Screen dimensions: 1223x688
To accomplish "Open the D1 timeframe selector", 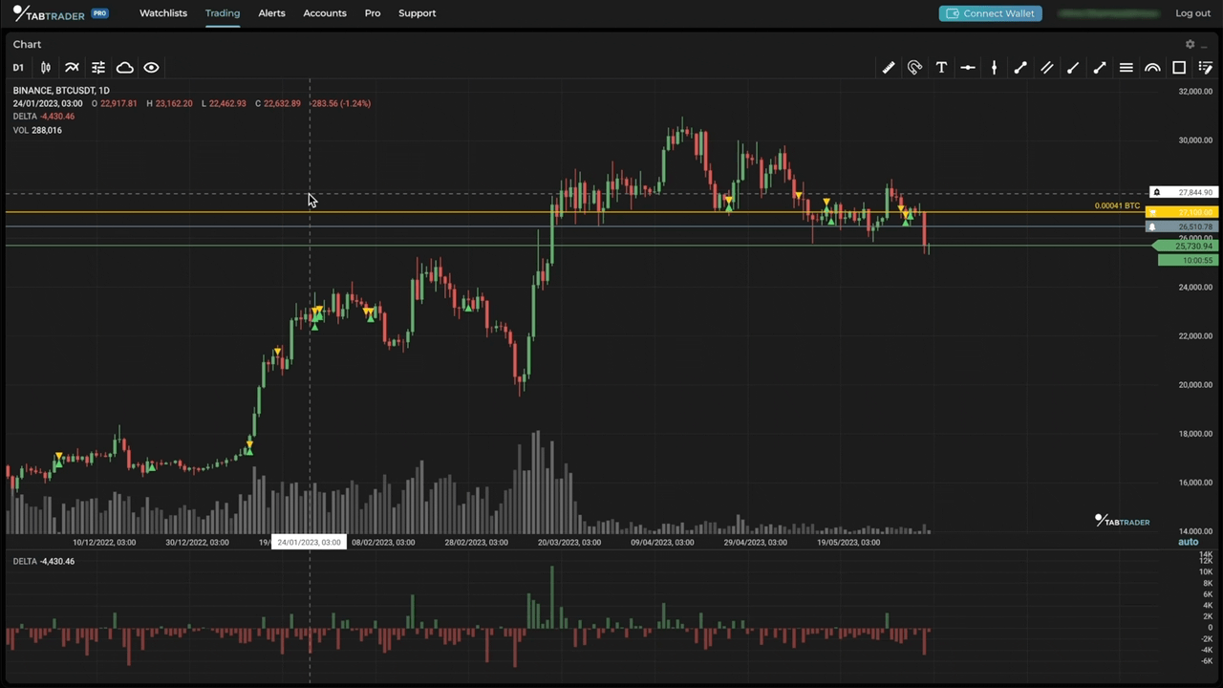I will point(17,67).
